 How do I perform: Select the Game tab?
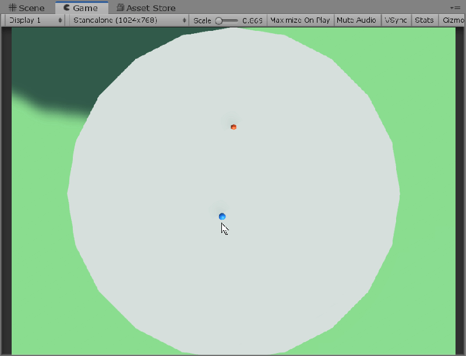[x=82, y=8]
